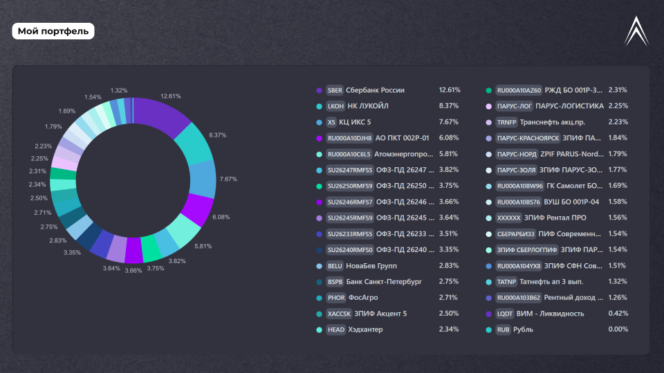Click the X5 ticker badge
Viewport: 664px width, 373px height.
[x=331, y=122]
